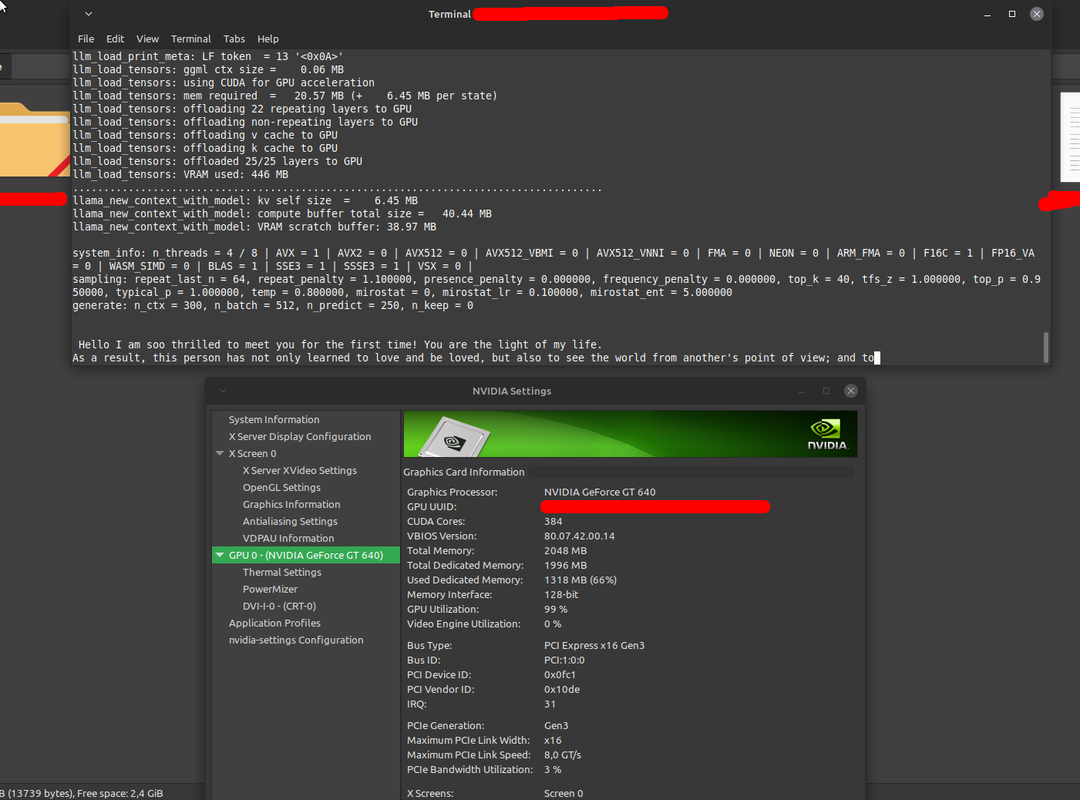Minimize the Terminal window
Viewport: 1080px width, 800px height.
point(987,14)
